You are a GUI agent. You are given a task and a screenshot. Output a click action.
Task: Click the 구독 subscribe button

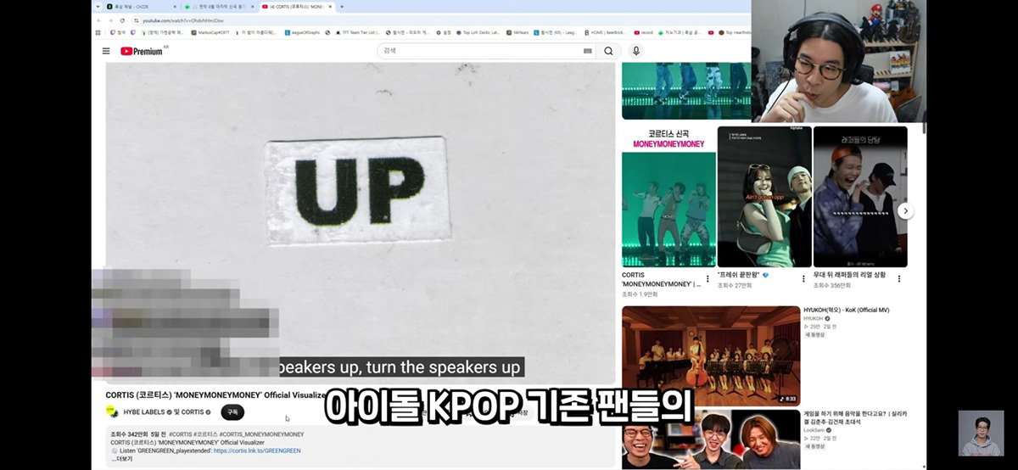click(232, 412)
